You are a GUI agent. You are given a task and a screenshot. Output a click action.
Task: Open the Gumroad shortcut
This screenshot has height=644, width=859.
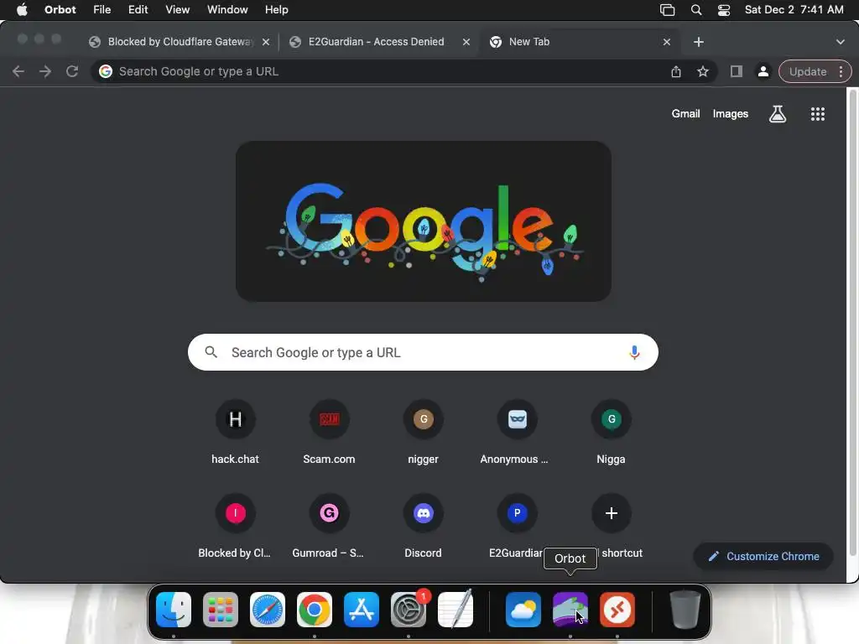click(329, 527)
